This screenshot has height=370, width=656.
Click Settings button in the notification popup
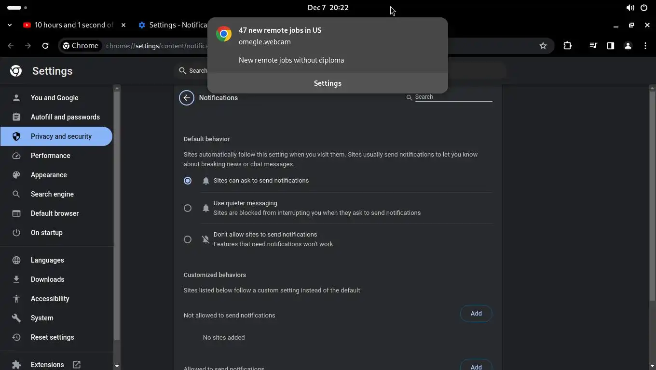(x=328, y=83)
